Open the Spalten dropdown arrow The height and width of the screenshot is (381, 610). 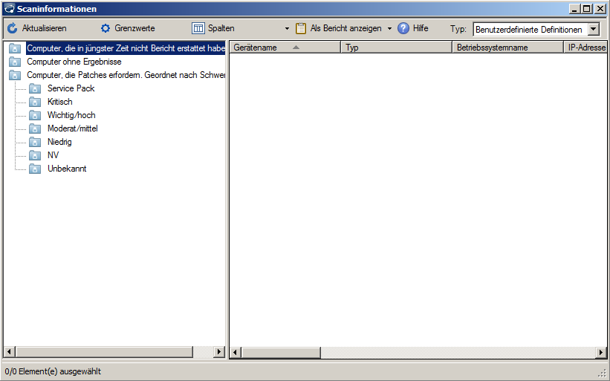click(x=288, y=29)
